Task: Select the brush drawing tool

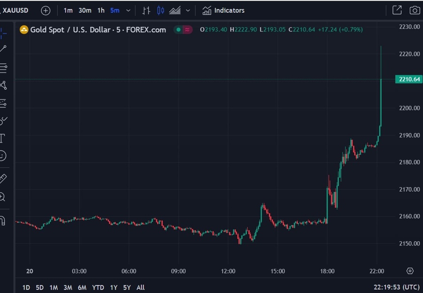Action: point(3,121)
